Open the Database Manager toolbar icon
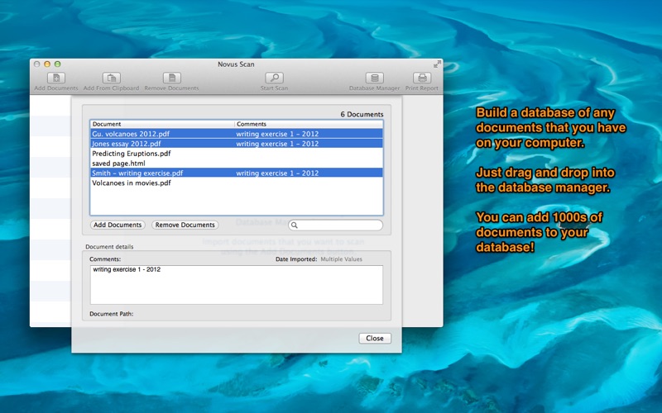Image resolution: width=662 pixels, height=413 pixels. click(374, 78)
